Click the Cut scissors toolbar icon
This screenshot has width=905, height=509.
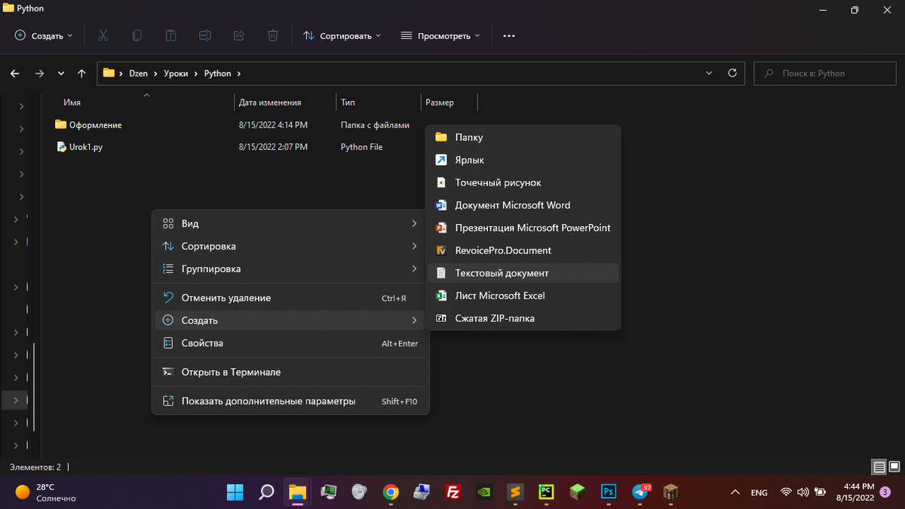tap(103, 35)
